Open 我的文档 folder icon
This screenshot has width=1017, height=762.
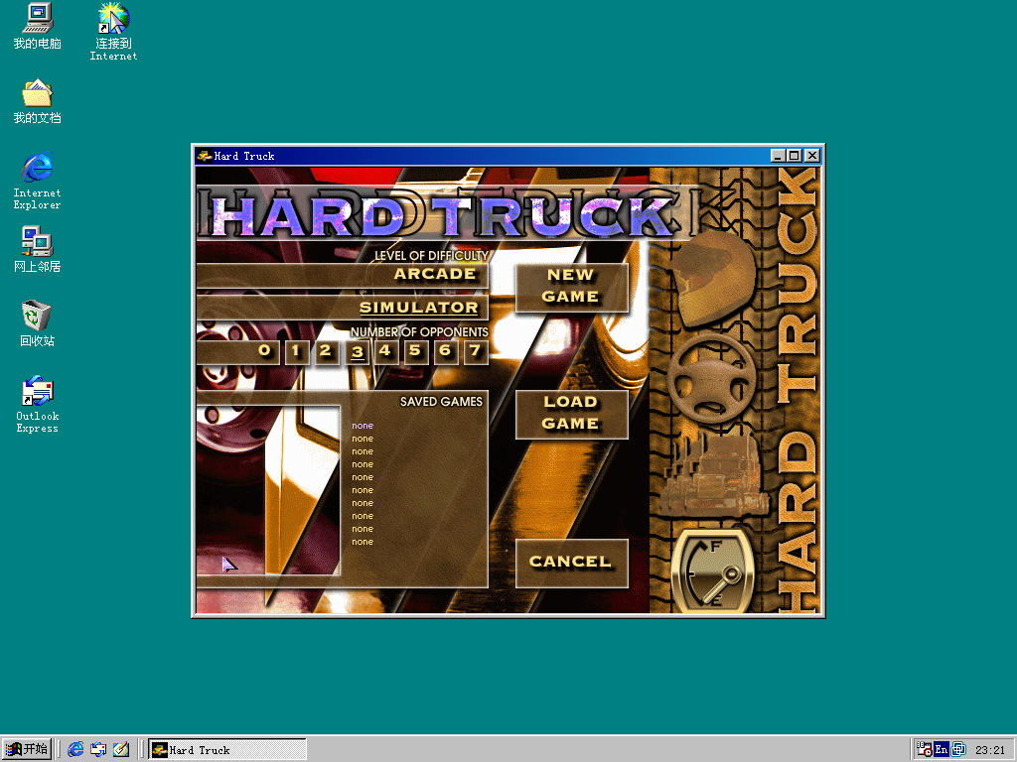(x=37, y=101)
